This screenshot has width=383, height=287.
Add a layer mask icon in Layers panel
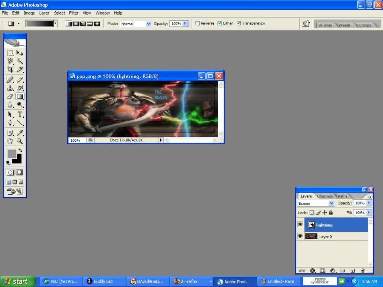322,270
